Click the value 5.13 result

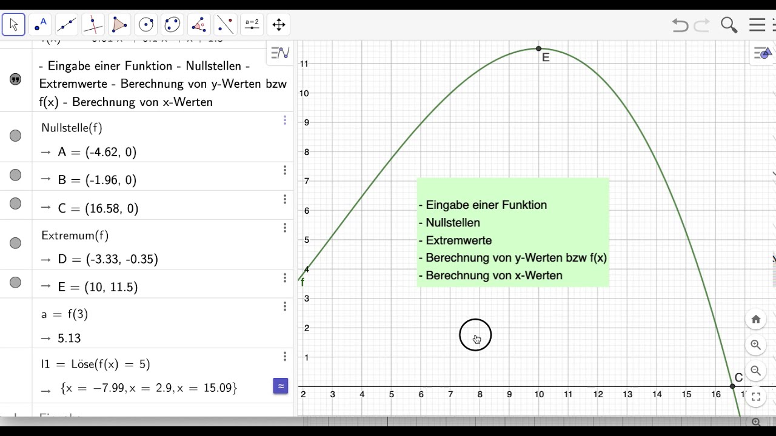coord(69,338)
